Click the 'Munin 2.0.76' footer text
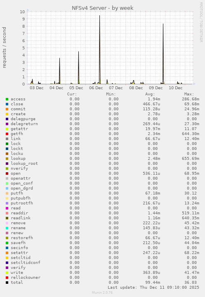Viewport: 205px width, 297px height. click(102, 292)
